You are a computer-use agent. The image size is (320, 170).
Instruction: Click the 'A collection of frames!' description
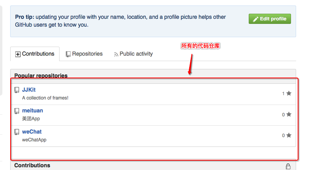pyautogui.click(x=45, y=98)
